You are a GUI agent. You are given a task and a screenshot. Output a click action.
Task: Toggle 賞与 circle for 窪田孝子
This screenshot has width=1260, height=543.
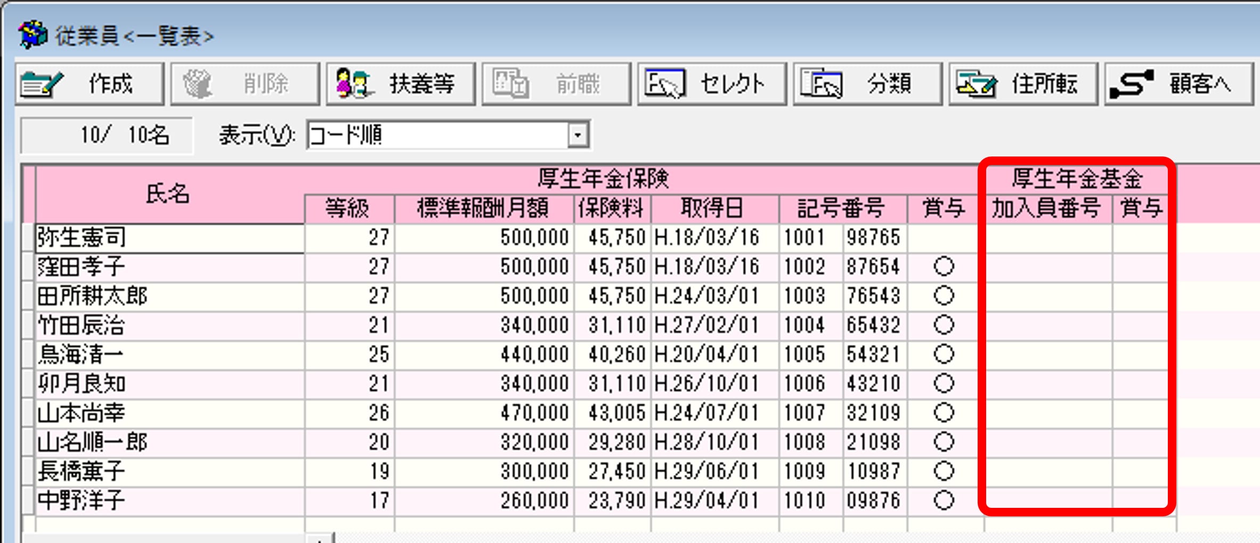click(944, 266)
